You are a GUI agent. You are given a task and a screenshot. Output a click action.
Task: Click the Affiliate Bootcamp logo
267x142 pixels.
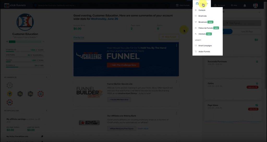89,123
